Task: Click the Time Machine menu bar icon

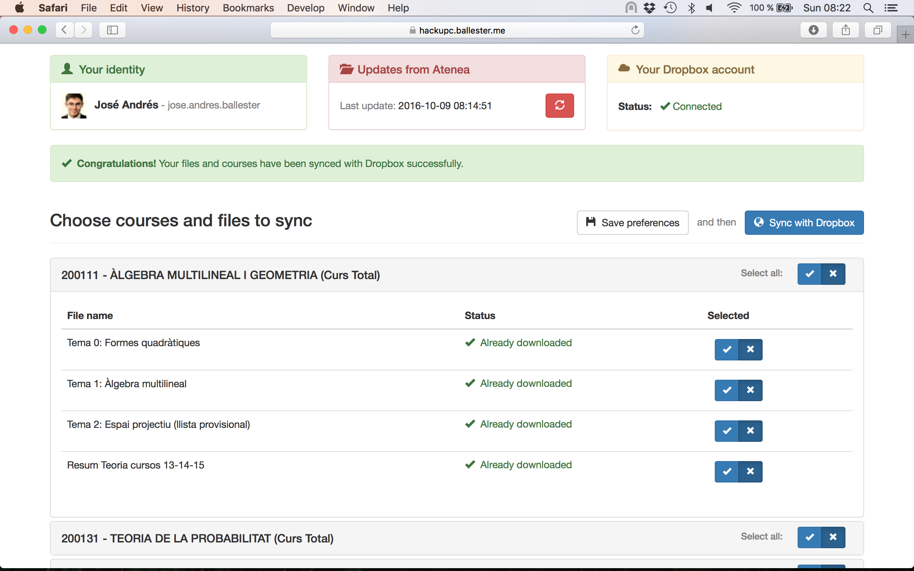Action: [x=670, y=8]
